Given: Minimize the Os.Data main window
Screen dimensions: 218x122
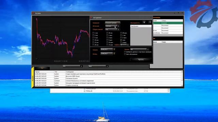Looking at the screenshot, I should [x=175, y=13].
